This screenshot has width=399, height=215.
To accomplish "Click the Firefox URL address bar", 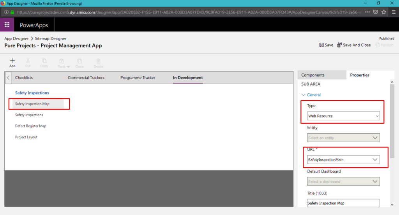I will pos(189,12).
